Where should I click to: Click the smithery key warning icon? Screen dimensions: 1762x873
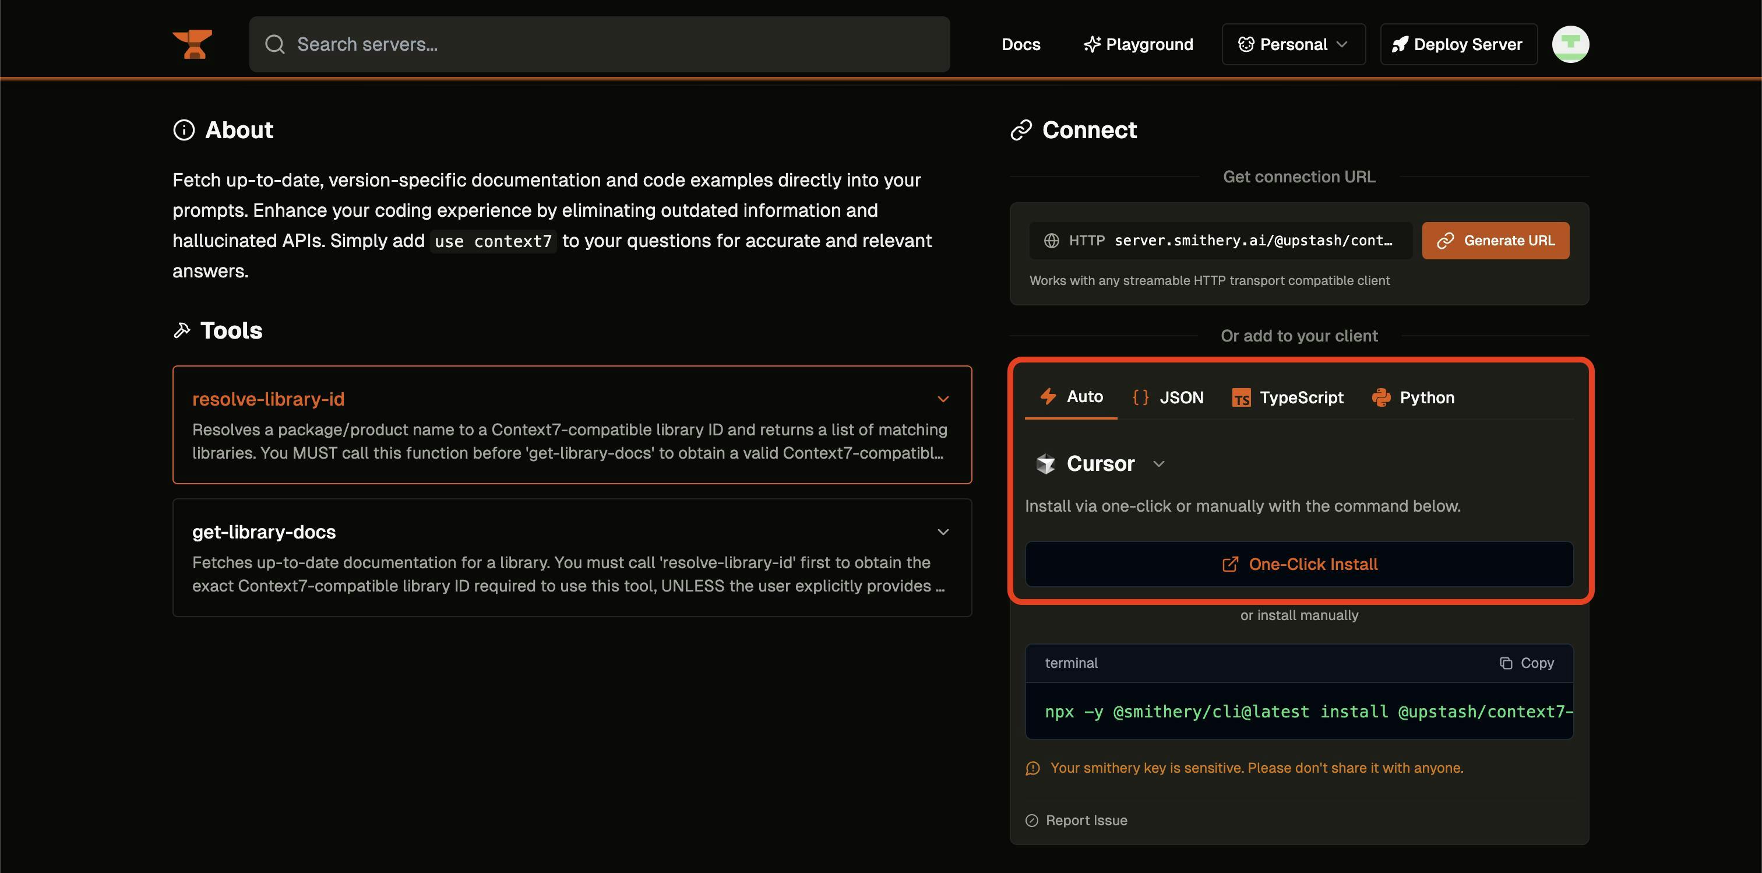pyautogui.click(x=1033, y=768)
